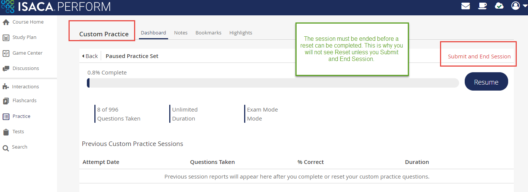Click the Search magnifier in sidebar

tap(6, 148)
